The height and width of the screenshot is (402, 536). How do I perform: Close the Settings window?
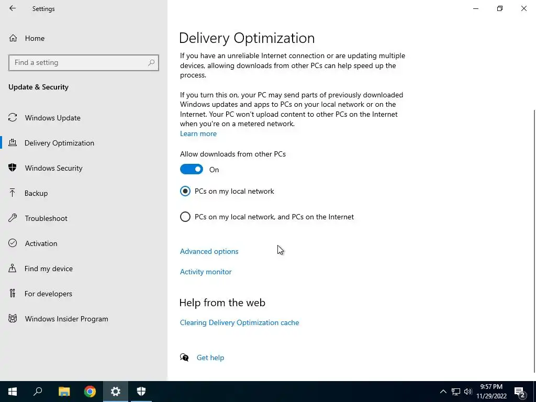tap(523, 8)
